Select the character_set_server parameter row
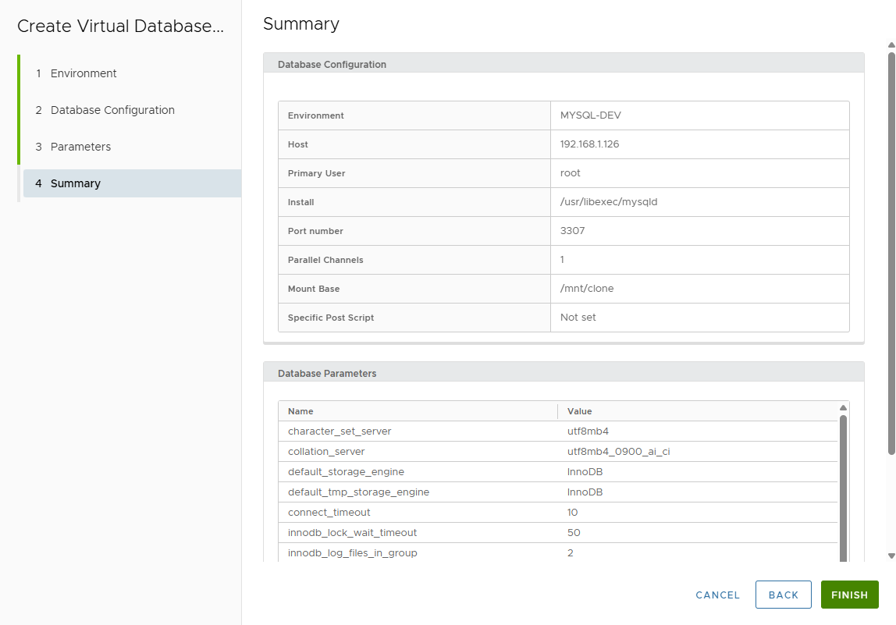 pos(340,431)
